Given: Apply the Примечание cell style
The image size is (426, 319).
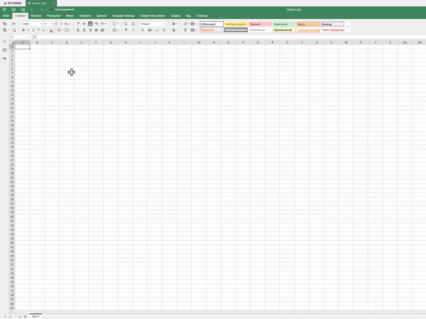Looking at the screenshot, I should click(x=284, y=30).
